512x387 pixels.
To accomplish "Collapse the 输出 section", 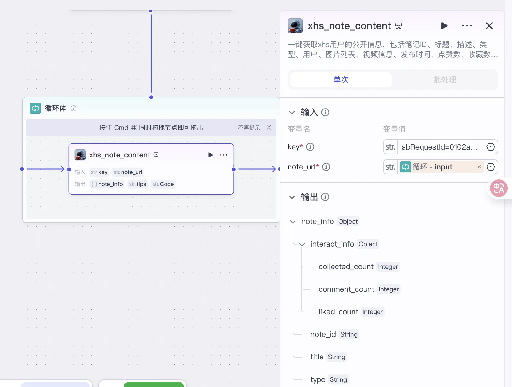I will point(292,197).
